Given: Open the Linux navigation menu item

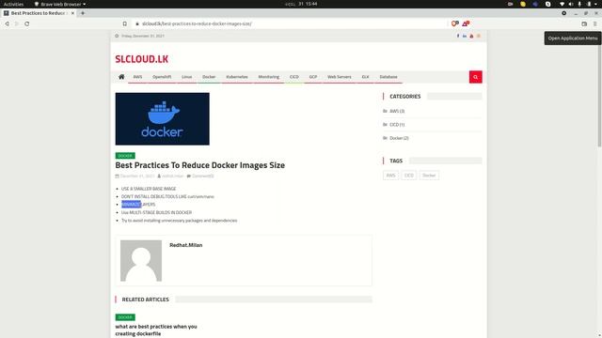Looking at the screenshot, I should tap(186, 77).
